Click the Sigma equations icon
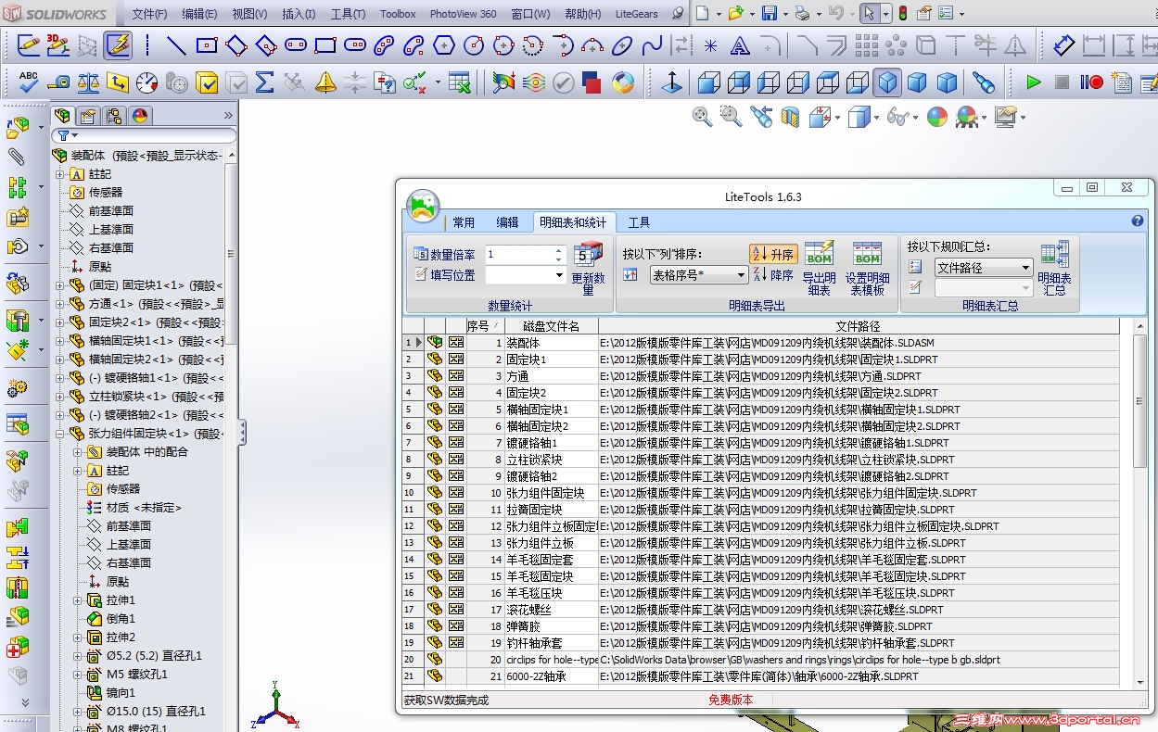The width and height of the screenshot is (1158, 732). [264, 82]
